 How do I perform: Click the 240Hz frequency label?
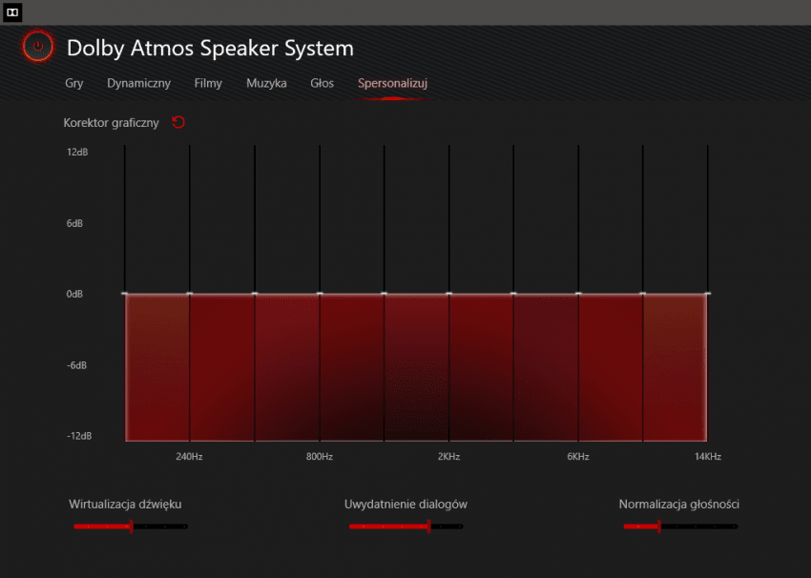pos(189,457)
